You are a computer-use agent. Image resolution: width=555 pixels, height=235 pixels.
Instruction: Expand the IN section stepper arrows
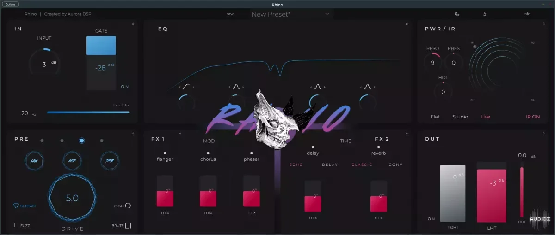click(133, 24)
